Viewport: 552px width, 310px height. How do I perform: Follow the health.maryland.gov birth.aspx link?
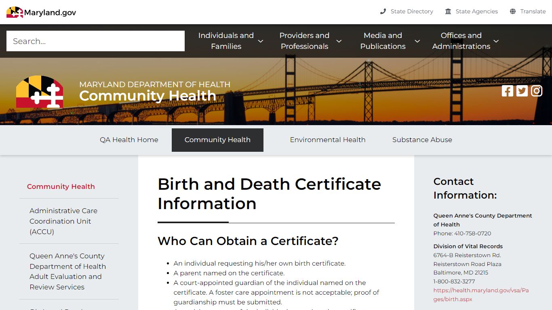pos(481,295)
